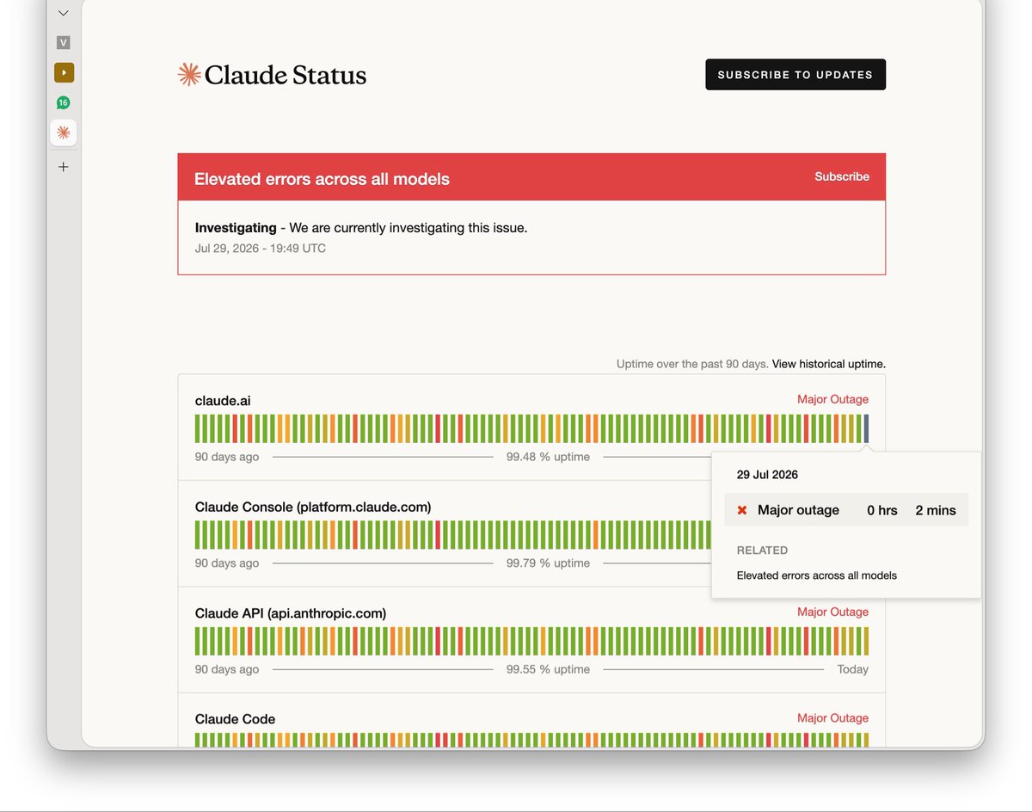1032x812 pixels.
Task: Collapse the sidebar with the chevron arrow
Action: 63,14
